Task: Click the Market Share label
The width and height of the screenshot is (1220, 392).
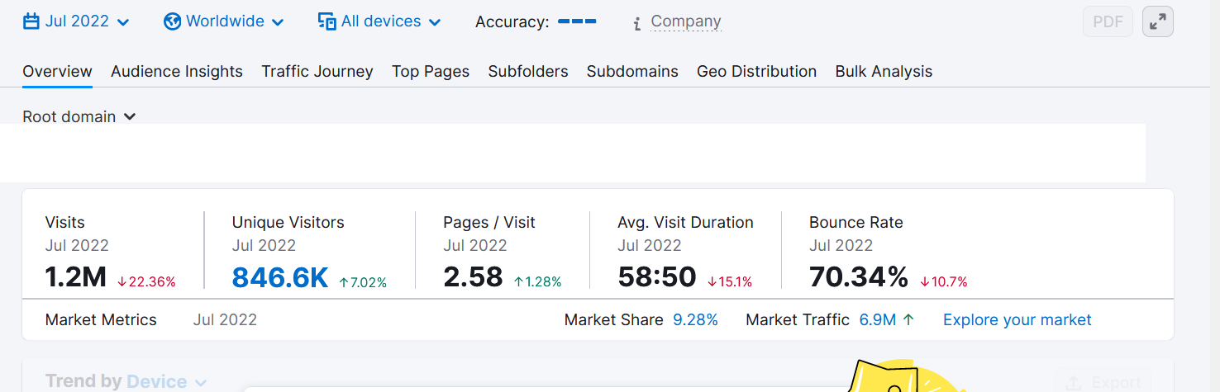Action: click(614, 320)
